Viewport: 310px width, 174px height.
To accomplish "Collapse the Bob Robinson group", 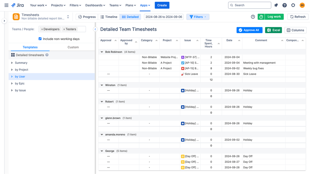I will point(102,52).
